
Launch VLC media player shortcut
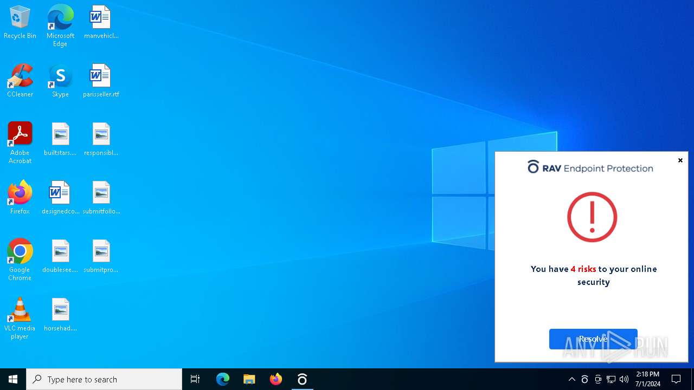click(20, 318)
